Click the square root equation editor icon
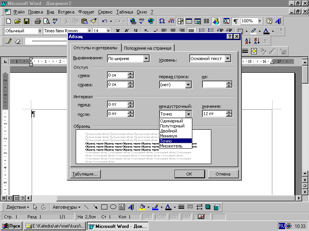 [x=171, y=21]
